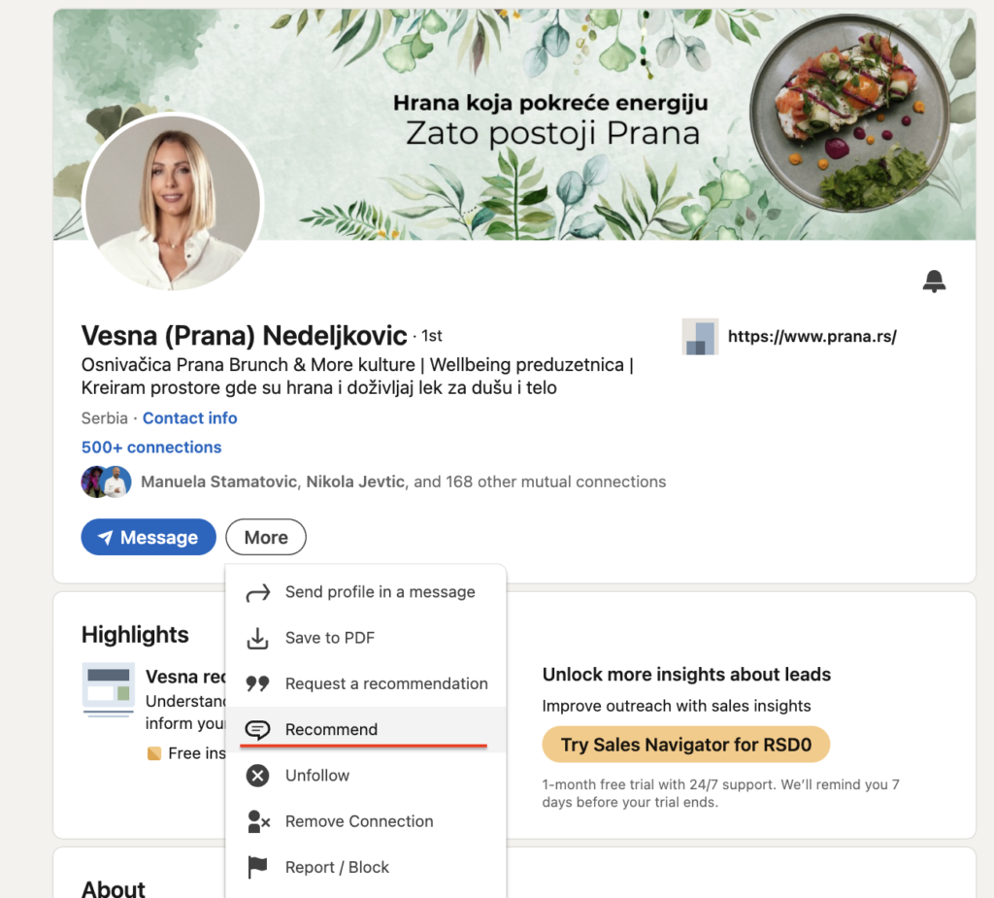Click Try Sales Navigator for RSD0 button

point(685,745)
